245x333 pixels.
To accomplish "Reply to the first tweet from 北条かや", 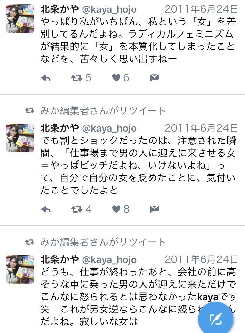I will [46, 78].
